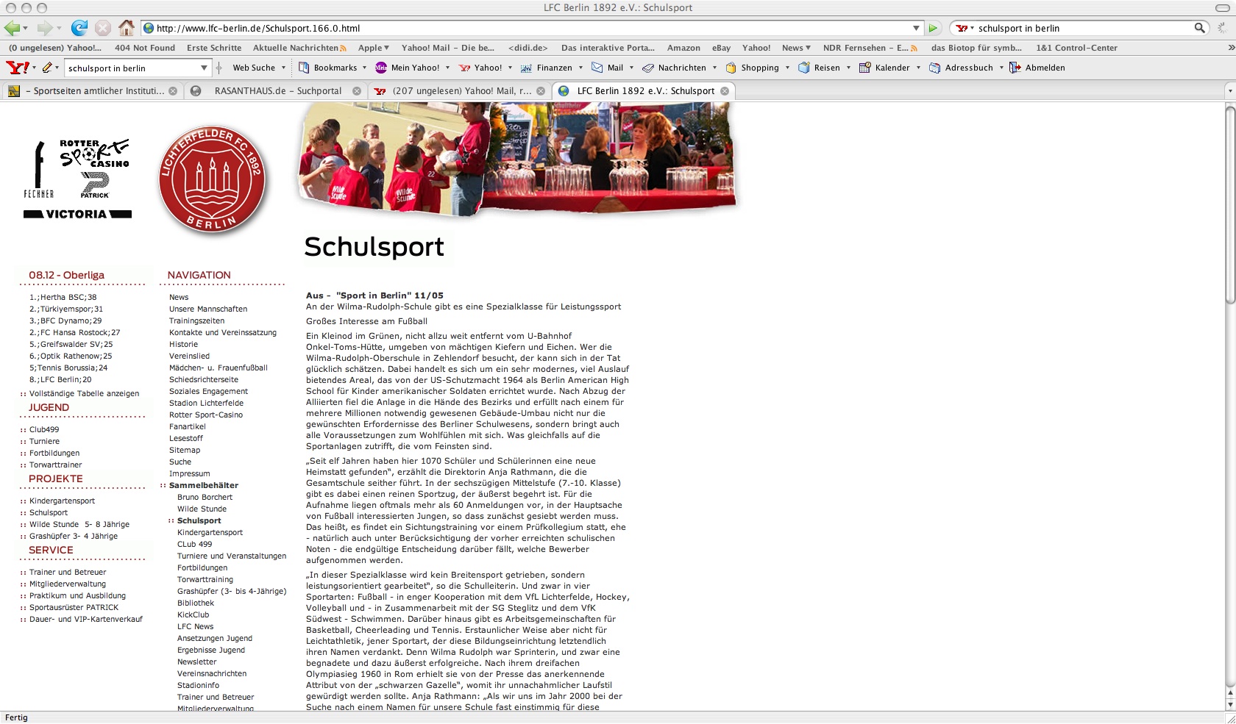
Task: Switch to the Yahoo! Mail tab
Action: (x=461, y=91)
